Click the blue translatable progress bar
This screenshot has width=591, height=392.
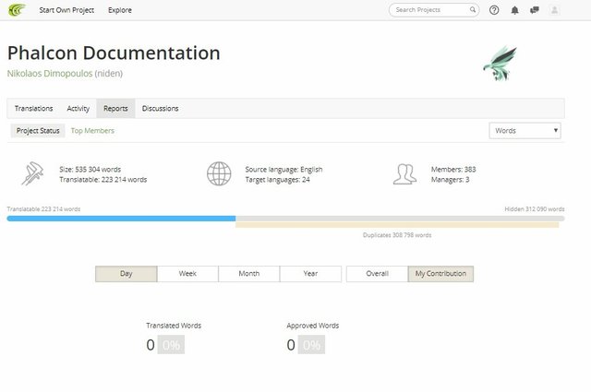(x=121, y=219)
